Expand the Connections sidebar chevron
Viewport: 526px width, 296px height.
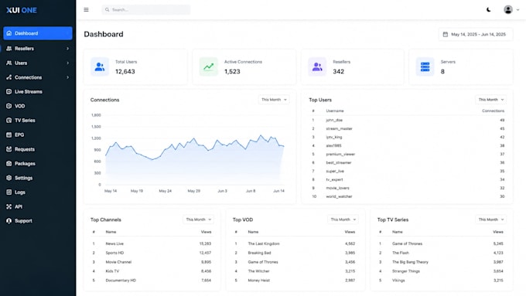coord(68,77)
